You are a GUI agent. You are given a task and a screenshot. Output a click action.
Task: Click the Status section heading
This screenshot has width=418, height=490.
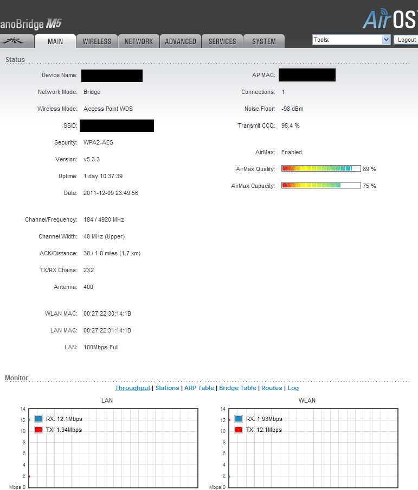point(15,59)
